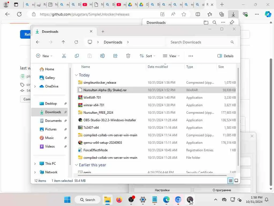The image size is (274, 206).
Task: Open Firefox from the taskbar
Action: 119,200
